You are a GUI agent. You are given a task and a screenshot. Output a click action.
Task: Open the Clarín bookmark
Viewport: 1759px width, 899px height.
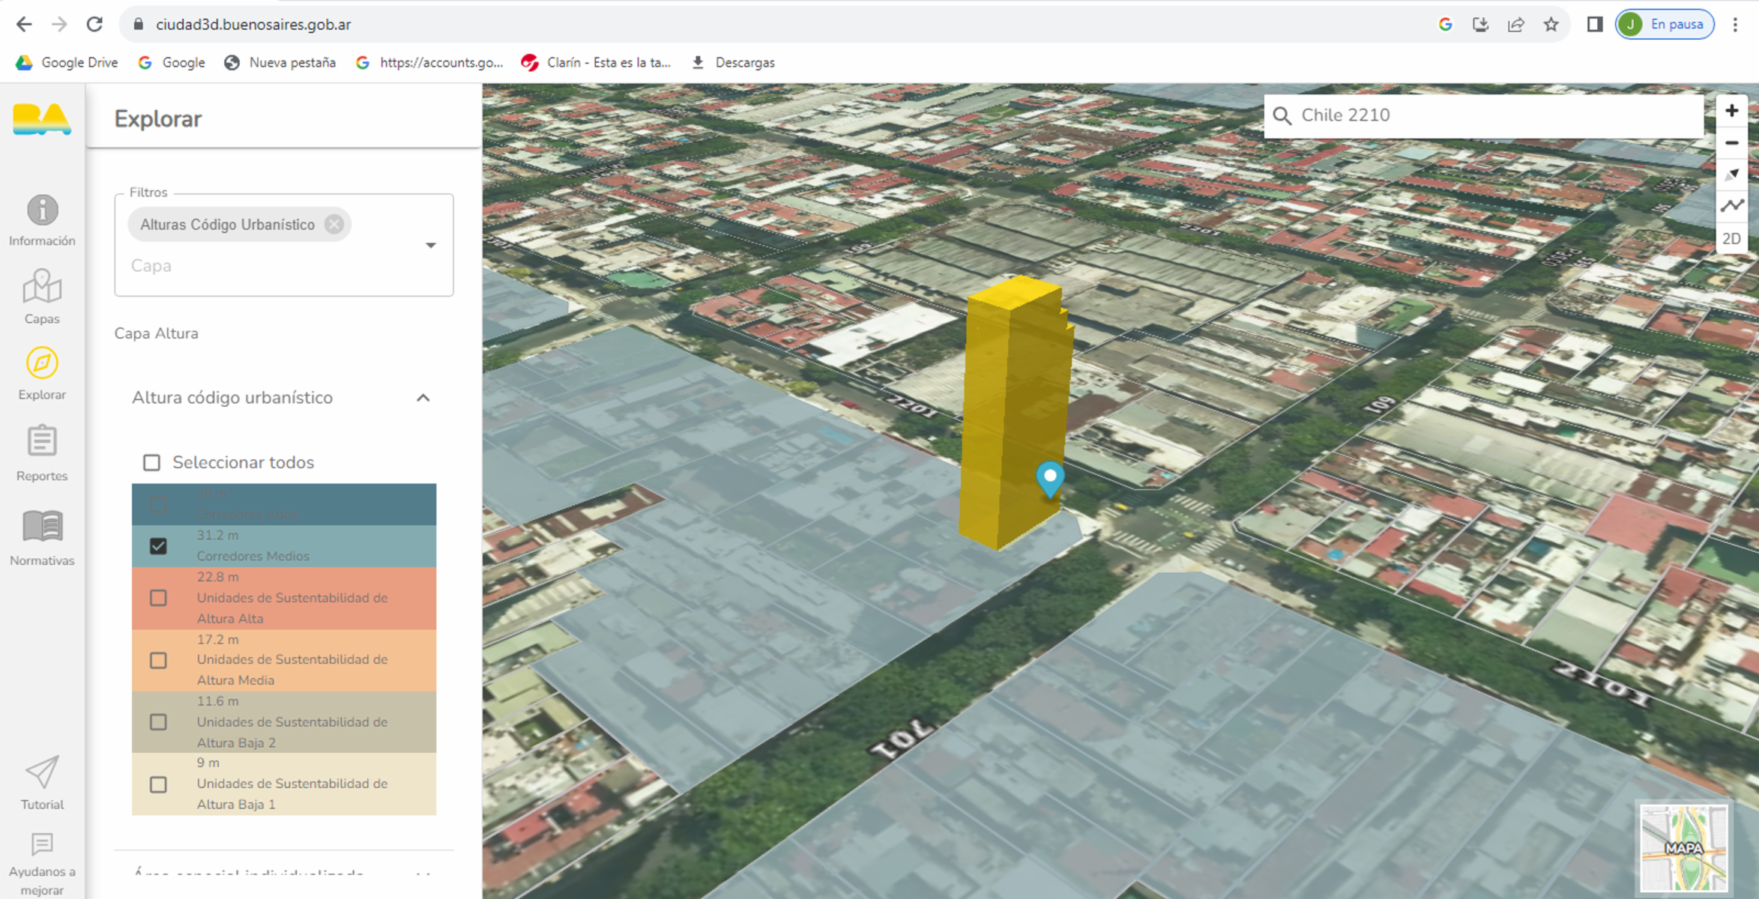click(596, 63)
